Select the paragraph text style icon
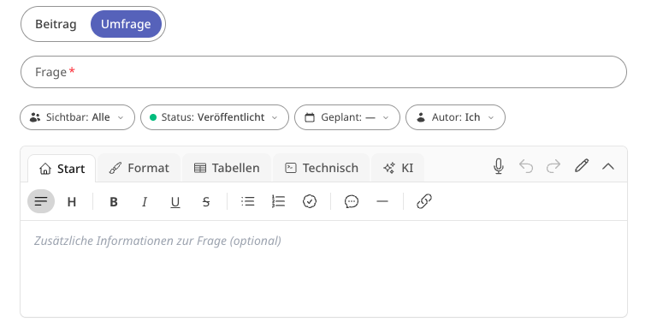657x334 pixels. click(x=41, y=201)
